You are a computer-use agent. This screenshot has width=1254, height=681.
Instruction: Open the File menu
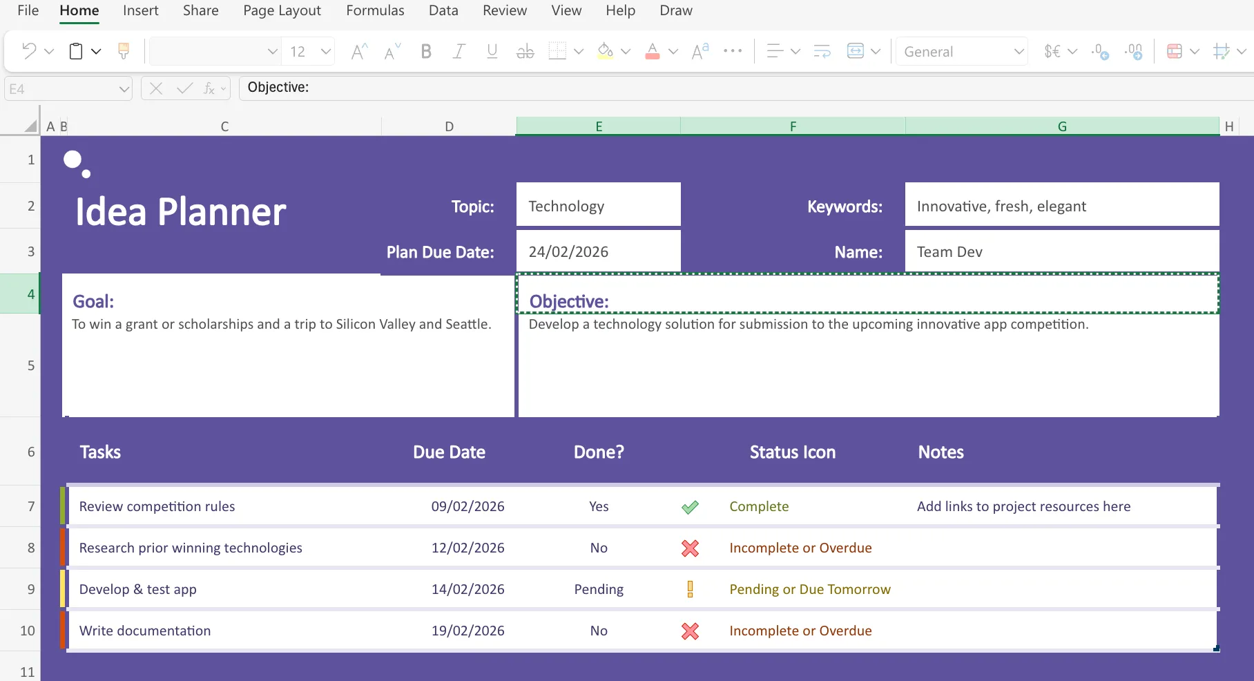pos(28,10)
